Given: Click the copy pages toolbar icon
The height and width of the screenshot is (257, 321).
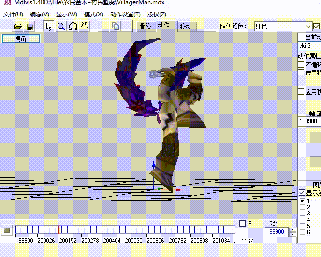Looking at the screenshot, I should click(x=116, y=27).
